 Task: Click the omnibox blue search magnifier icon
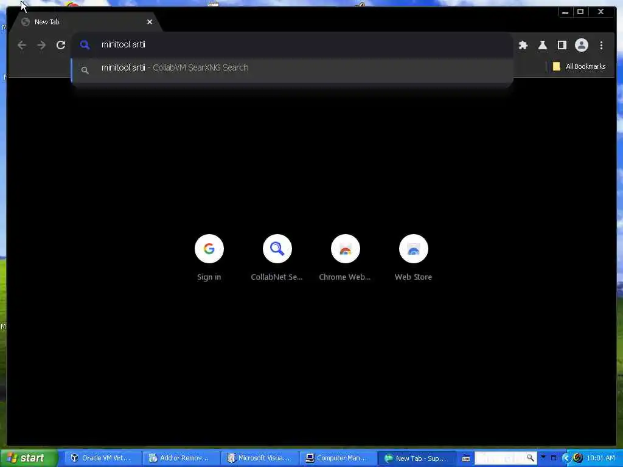pos(85,45)
